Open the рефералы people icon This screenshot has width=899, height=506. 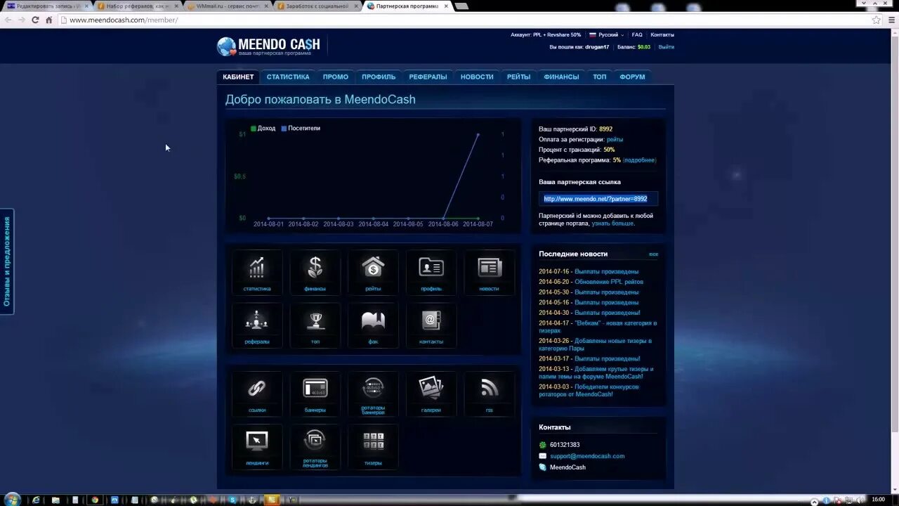point(257,325)
